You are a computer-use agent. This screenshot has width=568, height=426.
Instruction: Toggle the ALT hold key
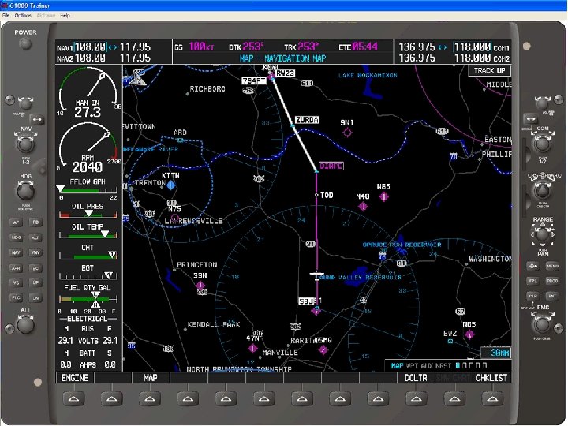tap(35, 237)
